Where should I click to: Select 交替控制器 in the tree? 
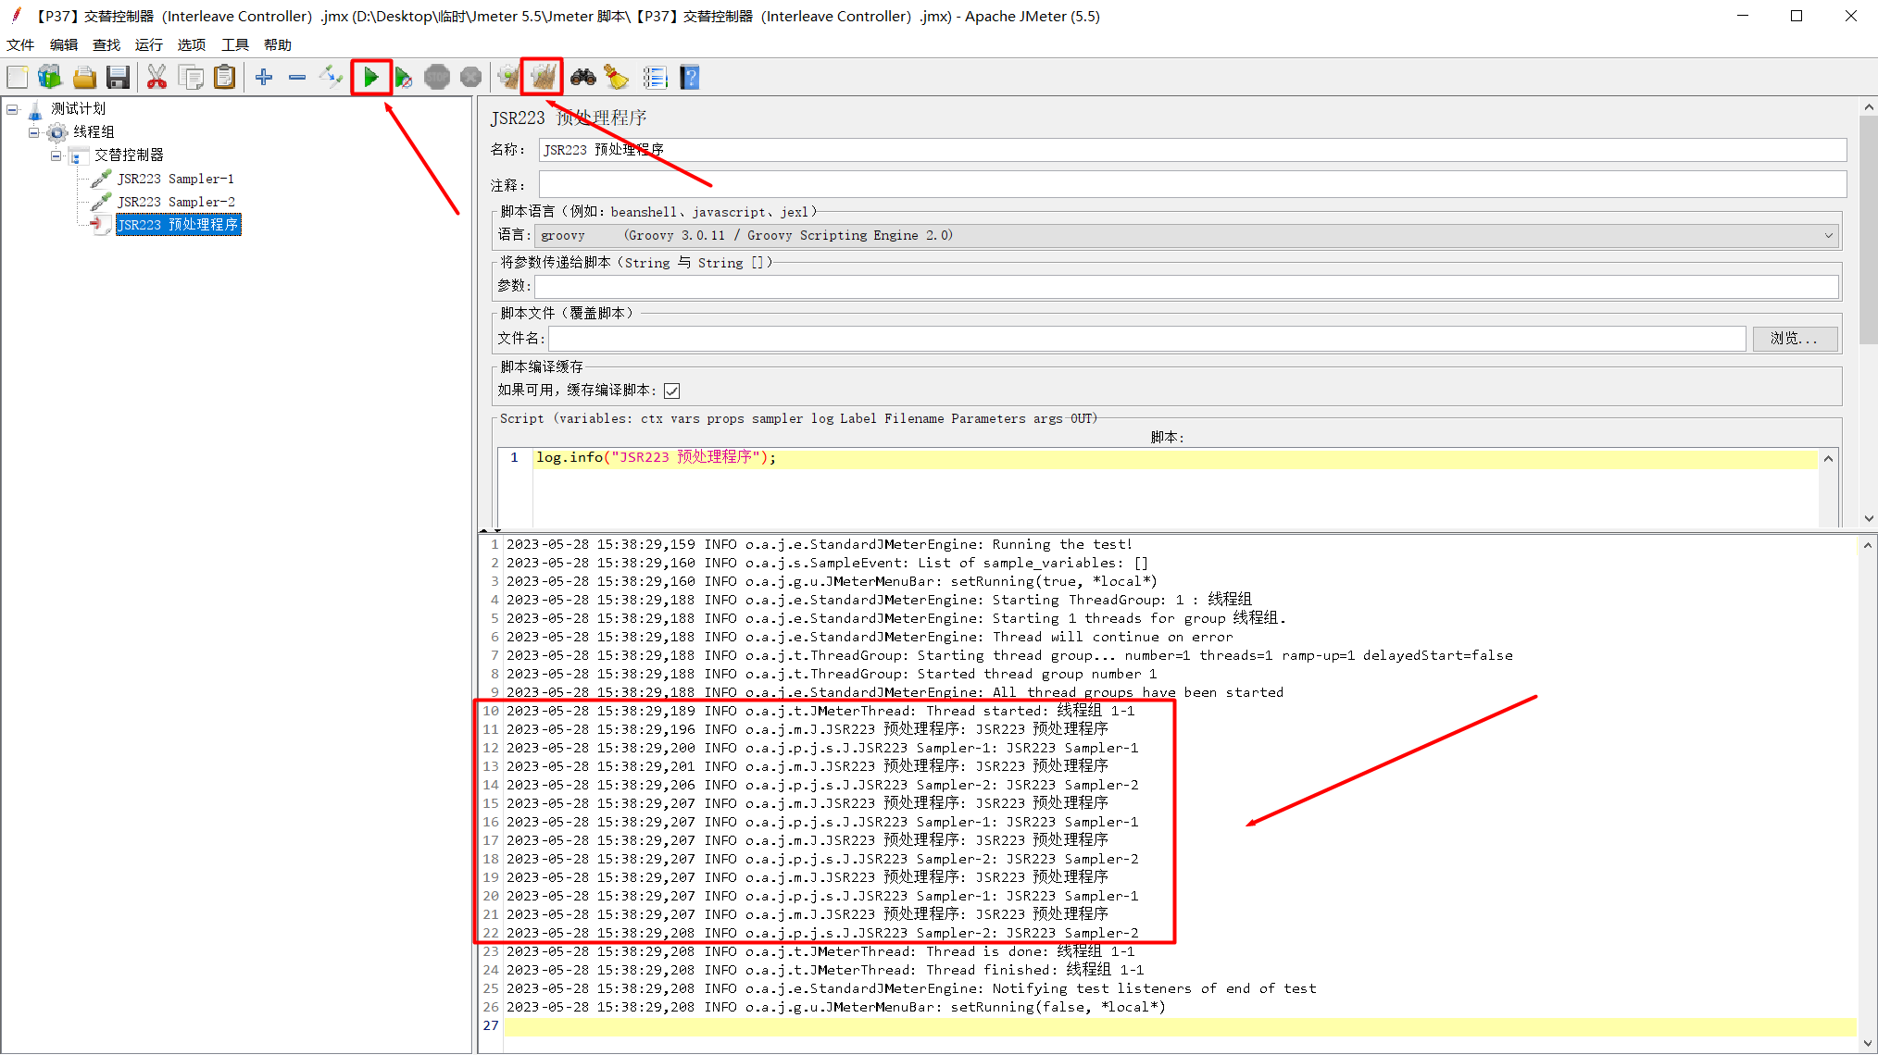(130, 155)
